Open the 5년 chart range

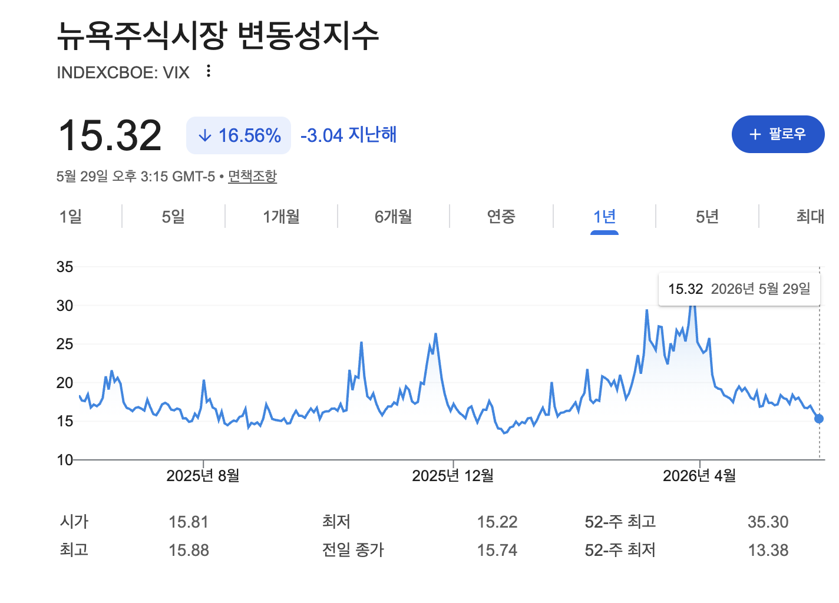[x=707, y=217]
